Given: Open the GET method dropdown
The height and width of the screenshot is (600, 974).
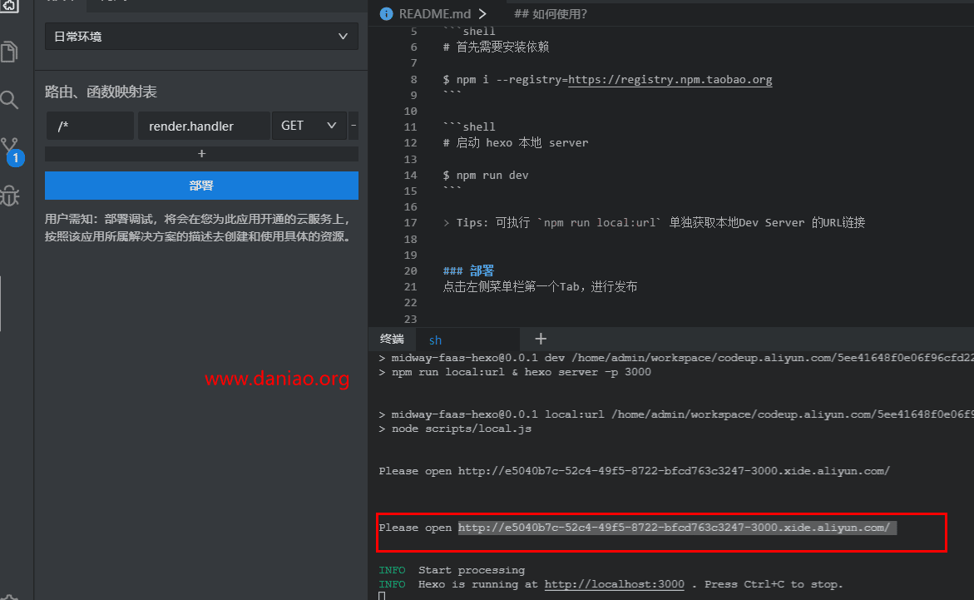Looking at the screenshot, I should click(309, 126).
